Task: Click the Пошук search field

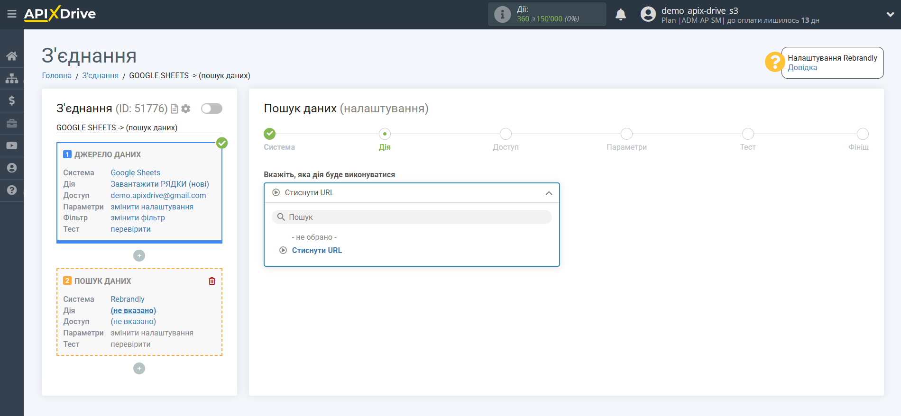Action: click(412, 217)
